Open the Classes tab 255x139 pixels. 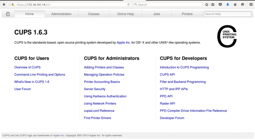click(94, 14)
